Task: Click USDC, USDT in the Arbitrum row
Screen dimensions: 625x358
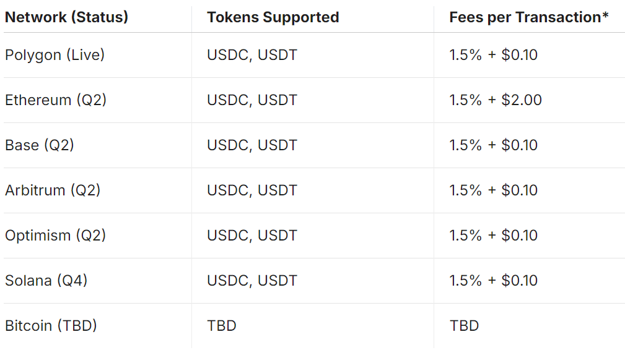Action: click(x=252, y=190)
